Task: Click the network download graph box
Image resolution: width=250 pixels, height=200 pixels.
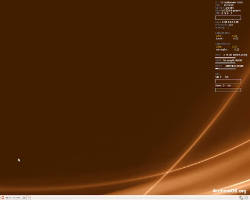Action: pos(228,90)
